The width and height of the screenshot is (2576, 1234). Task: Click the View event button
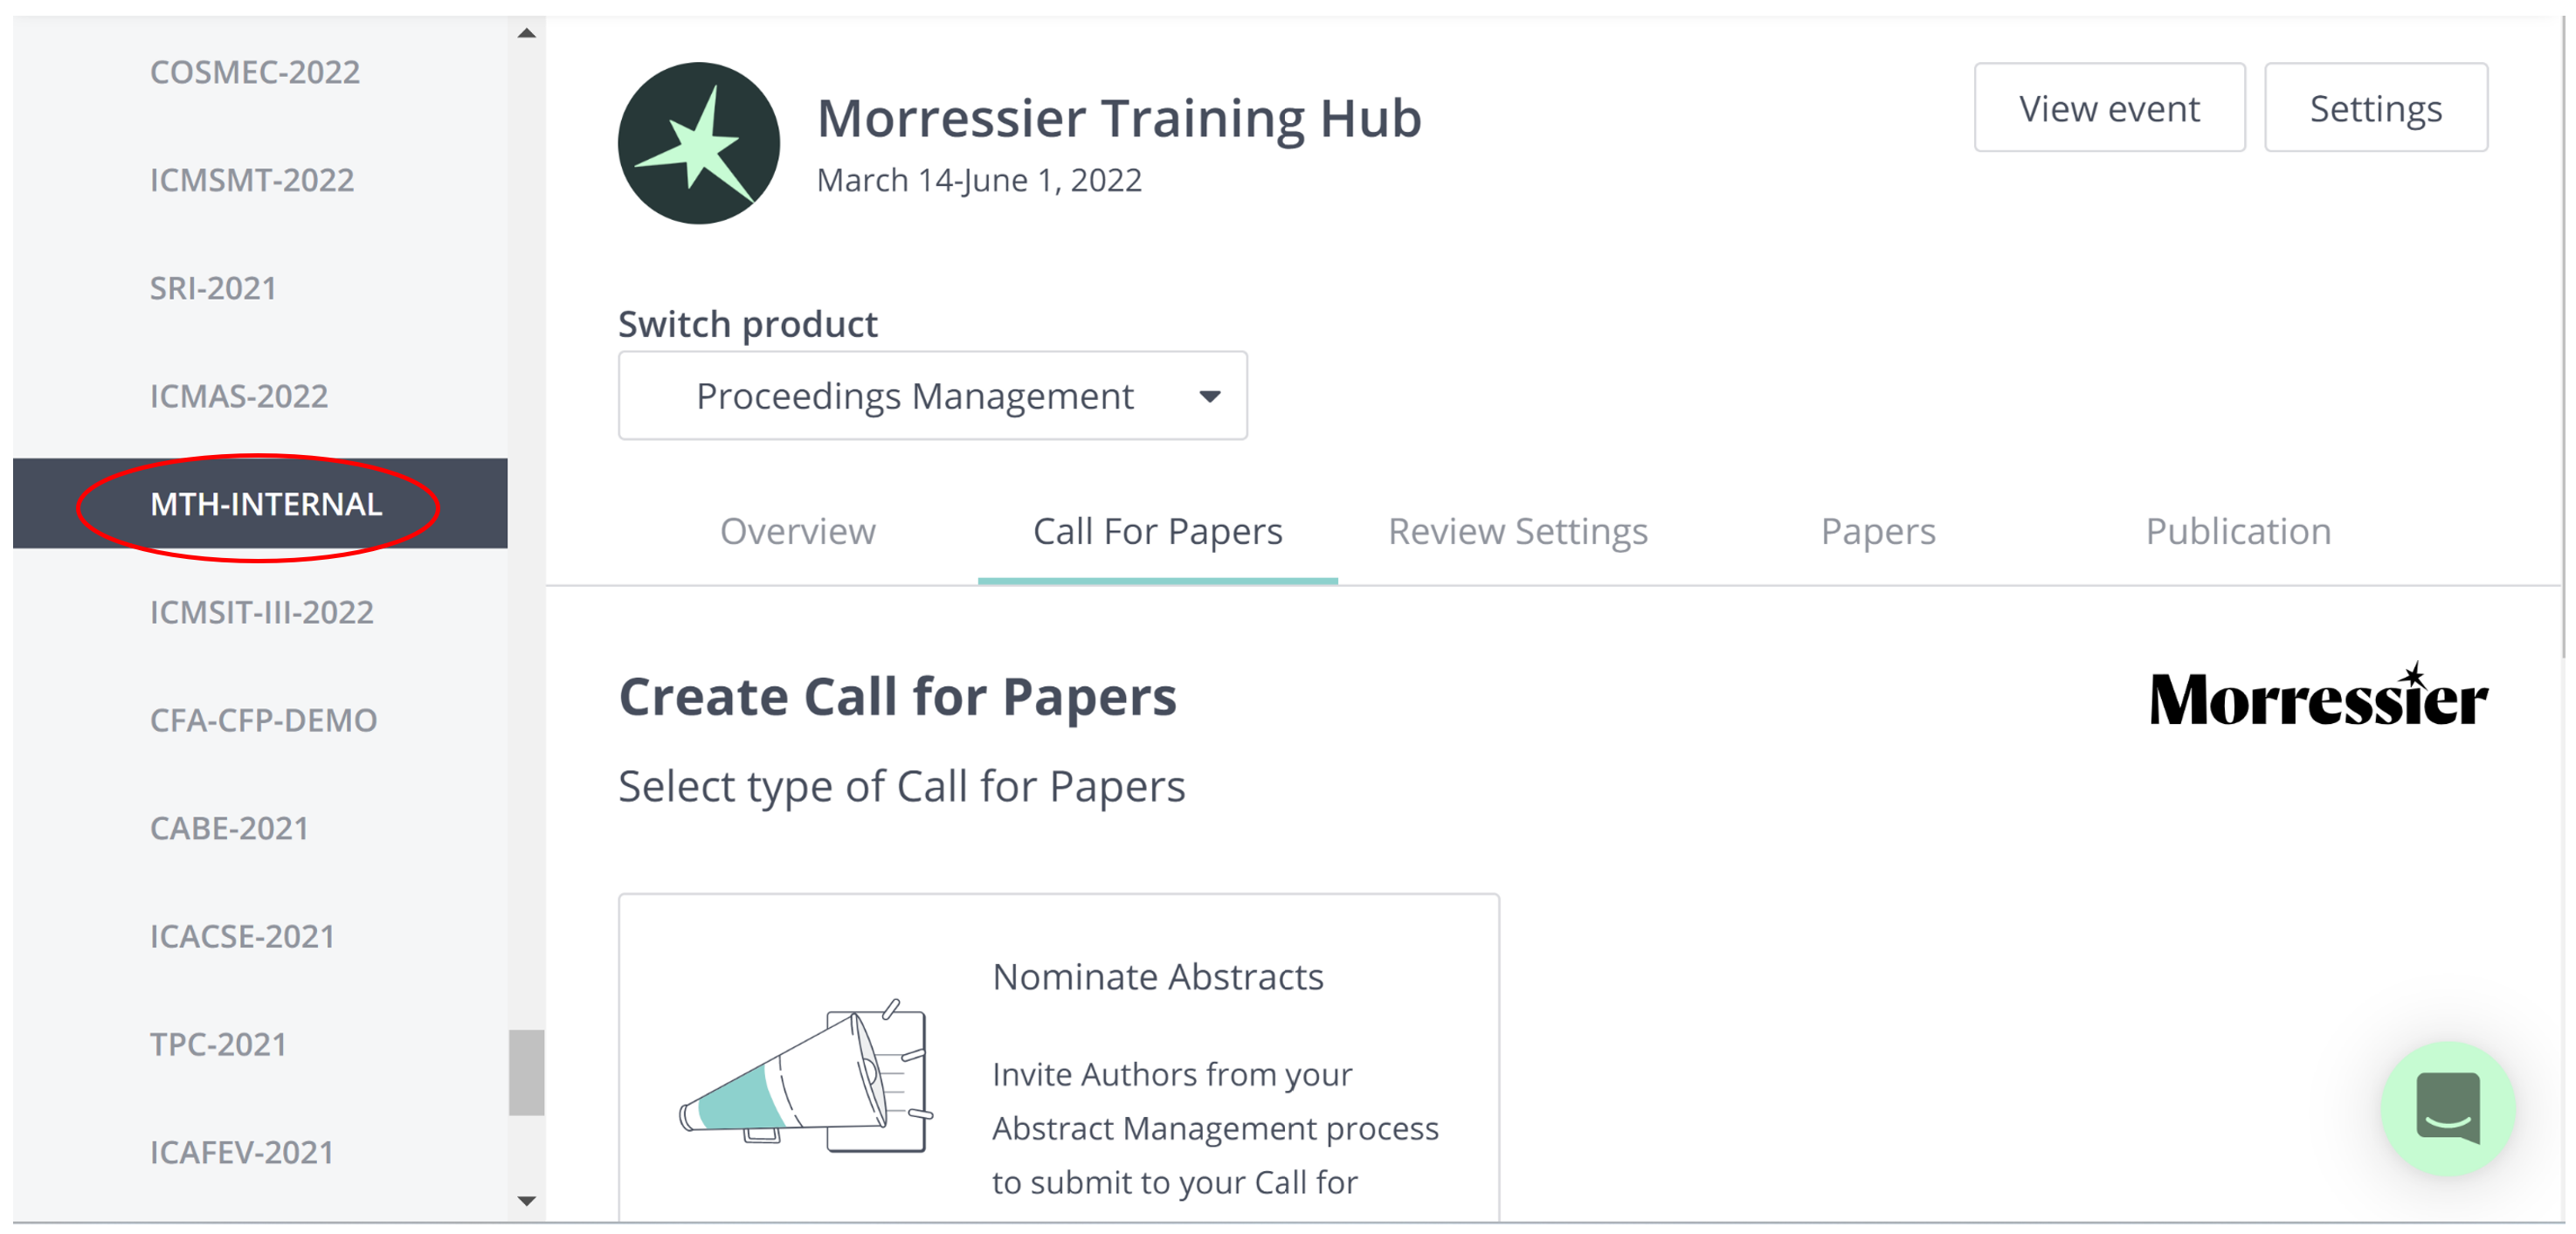[x=2109, y=108]
